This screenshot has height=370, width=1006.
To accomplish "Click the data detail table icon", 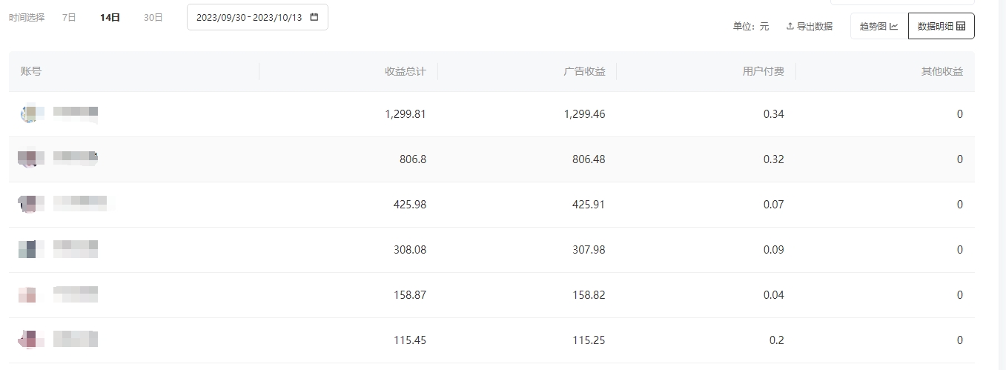I will coord(961,26).
